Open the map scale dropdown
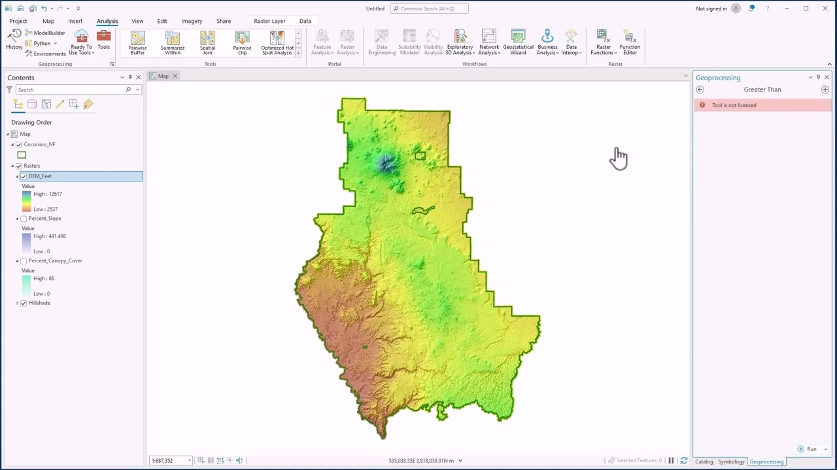This screenshot has height=470, width=837. click(189, 460)
